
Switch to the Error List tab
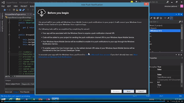tap(9, 92)
